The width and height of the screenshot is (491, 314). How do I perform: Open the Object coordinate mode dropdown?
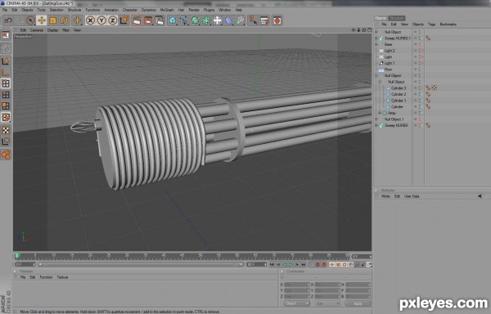coord(296,303)
